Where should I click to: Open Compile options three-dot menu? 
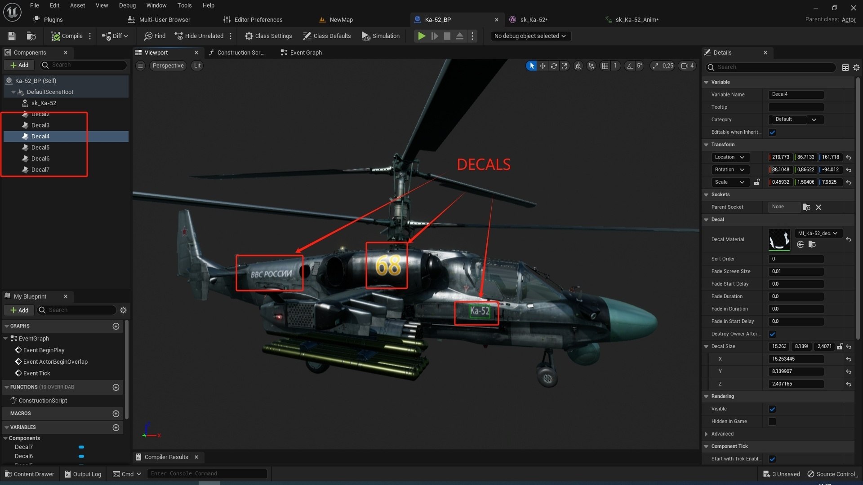[x=90, y=36]
